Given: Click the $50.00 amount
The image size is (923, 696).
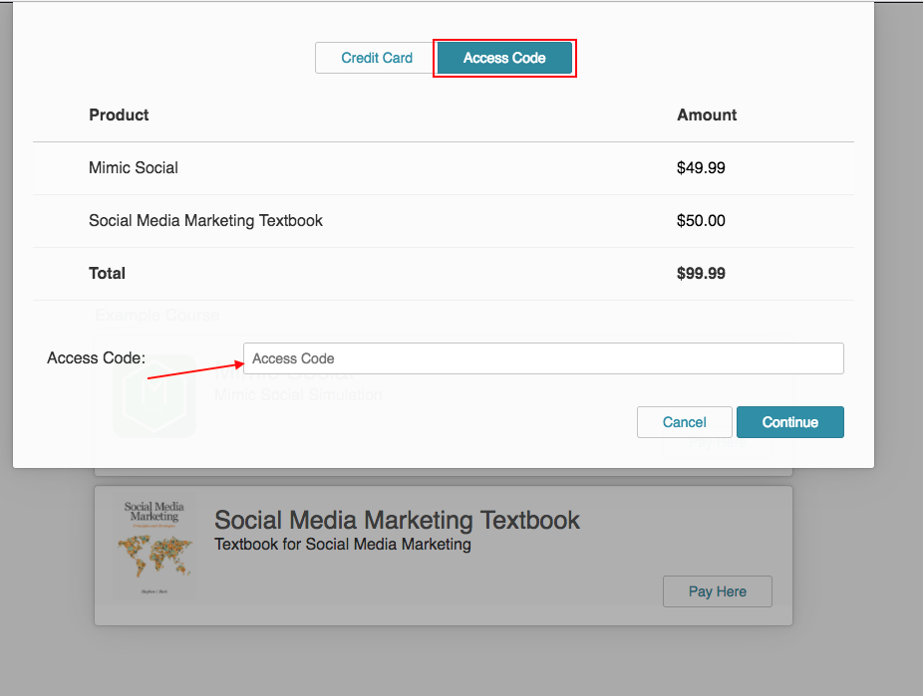Looking at the screenshot, I should point(701,221).
